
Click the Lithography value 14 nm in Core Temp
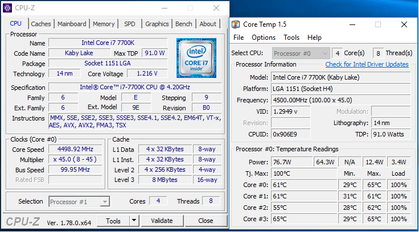[x=391, y=123]
